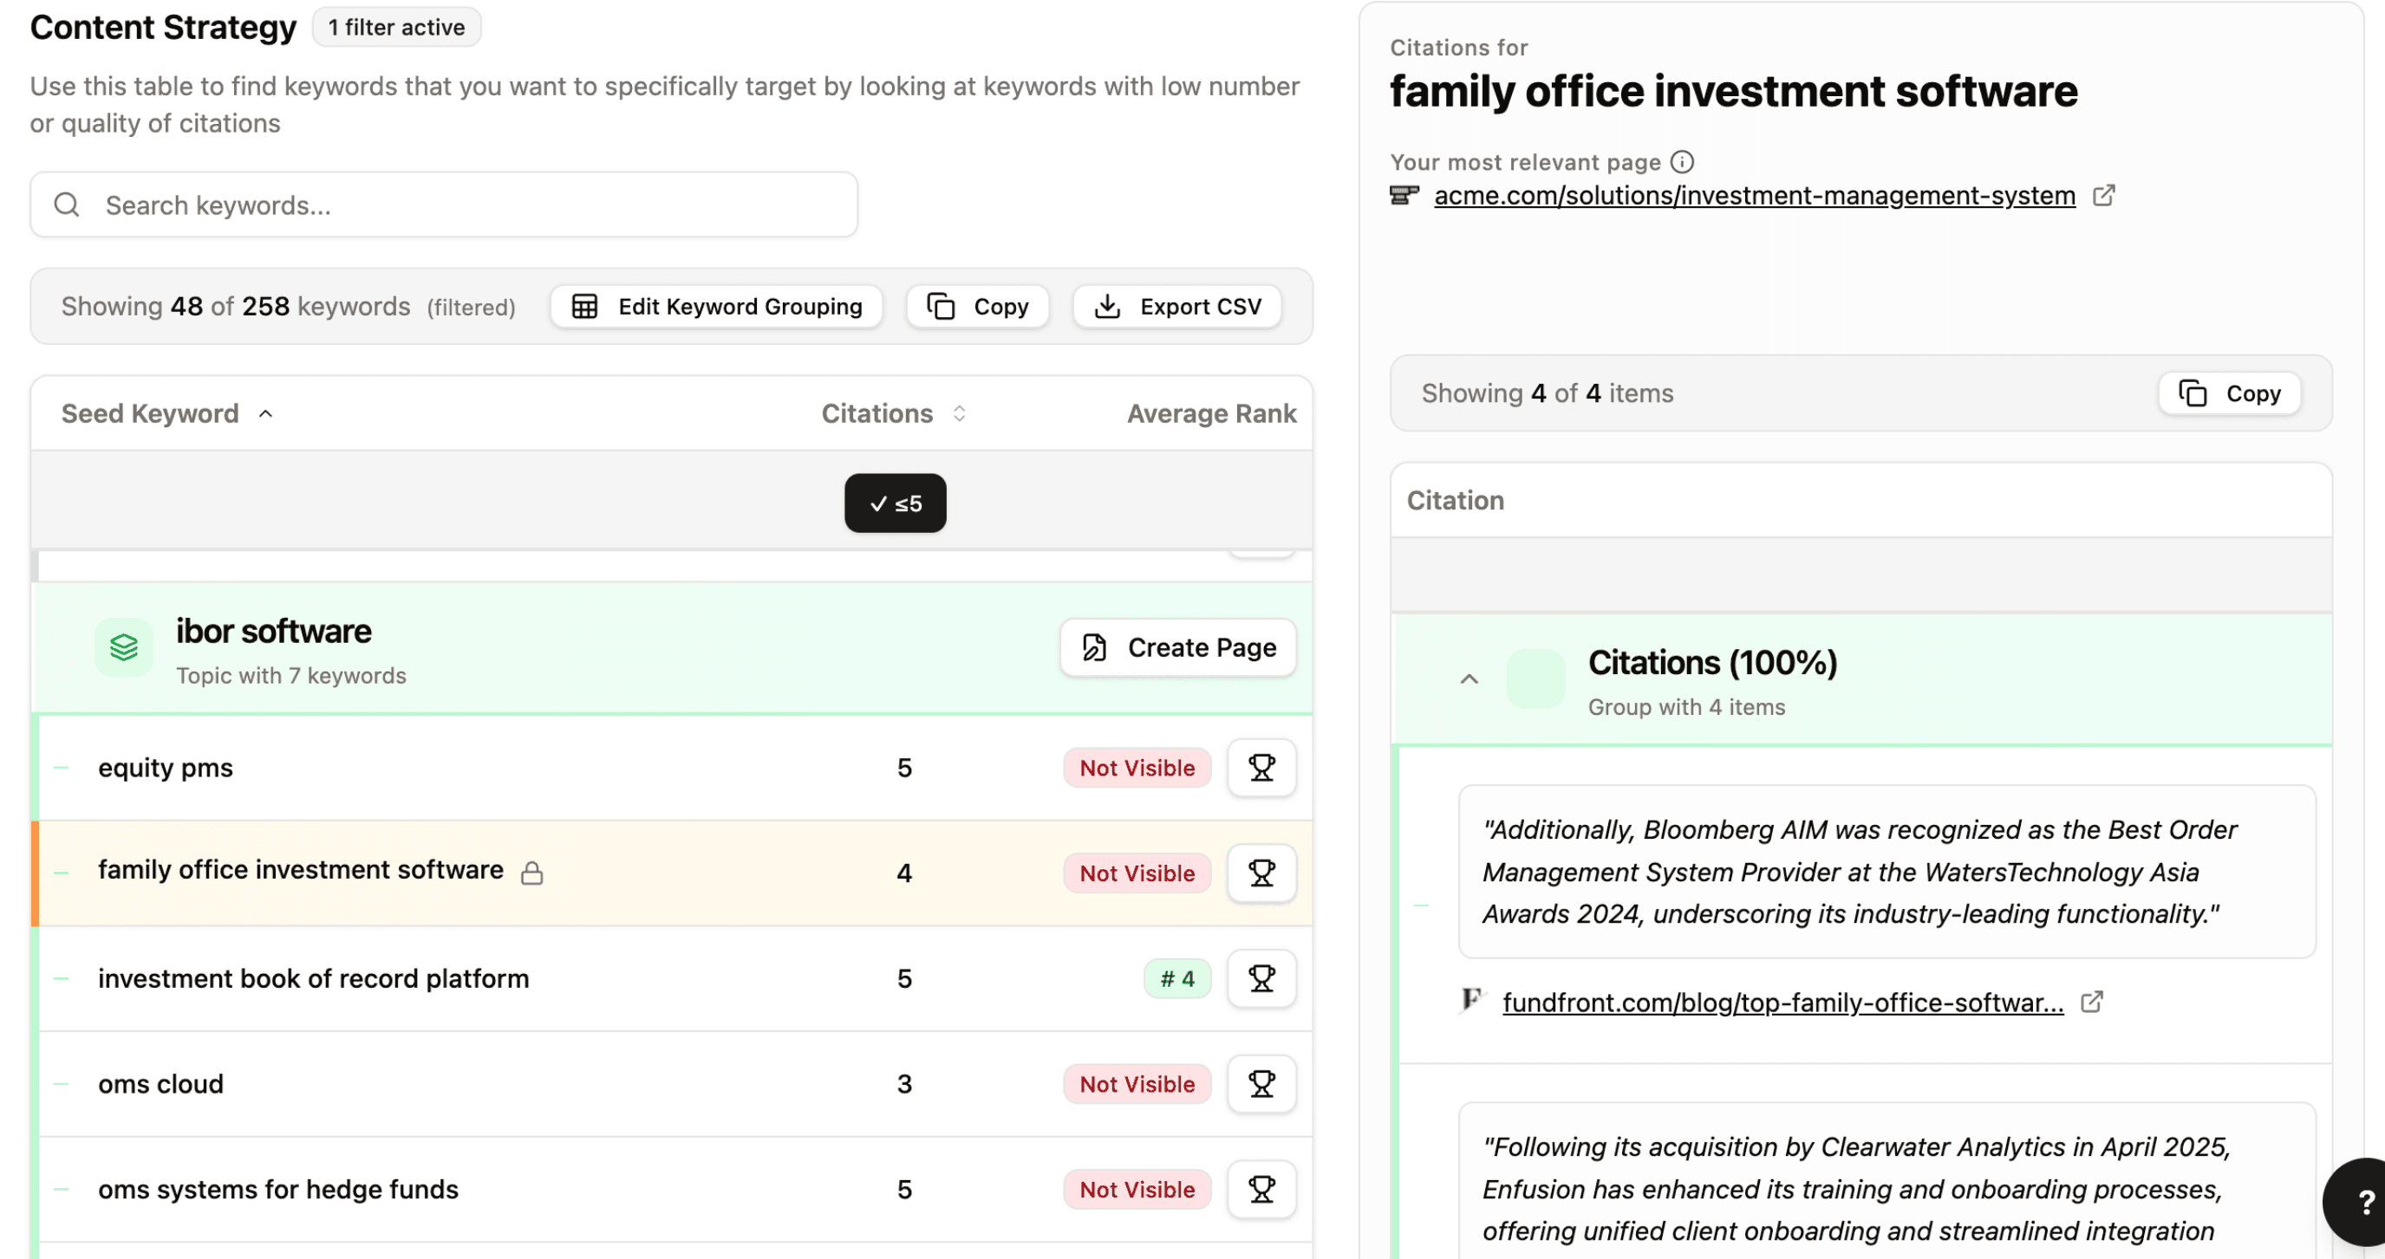Click lock icon beside family office investment software
This screenshot has height=1259, width=2385.
tap(531, 873)
